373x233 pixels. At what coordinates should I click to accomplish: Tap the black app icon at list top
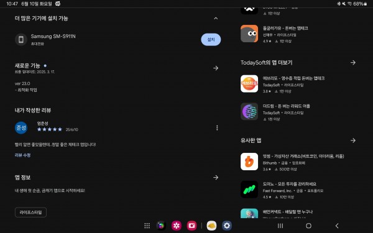click(249, 11)
